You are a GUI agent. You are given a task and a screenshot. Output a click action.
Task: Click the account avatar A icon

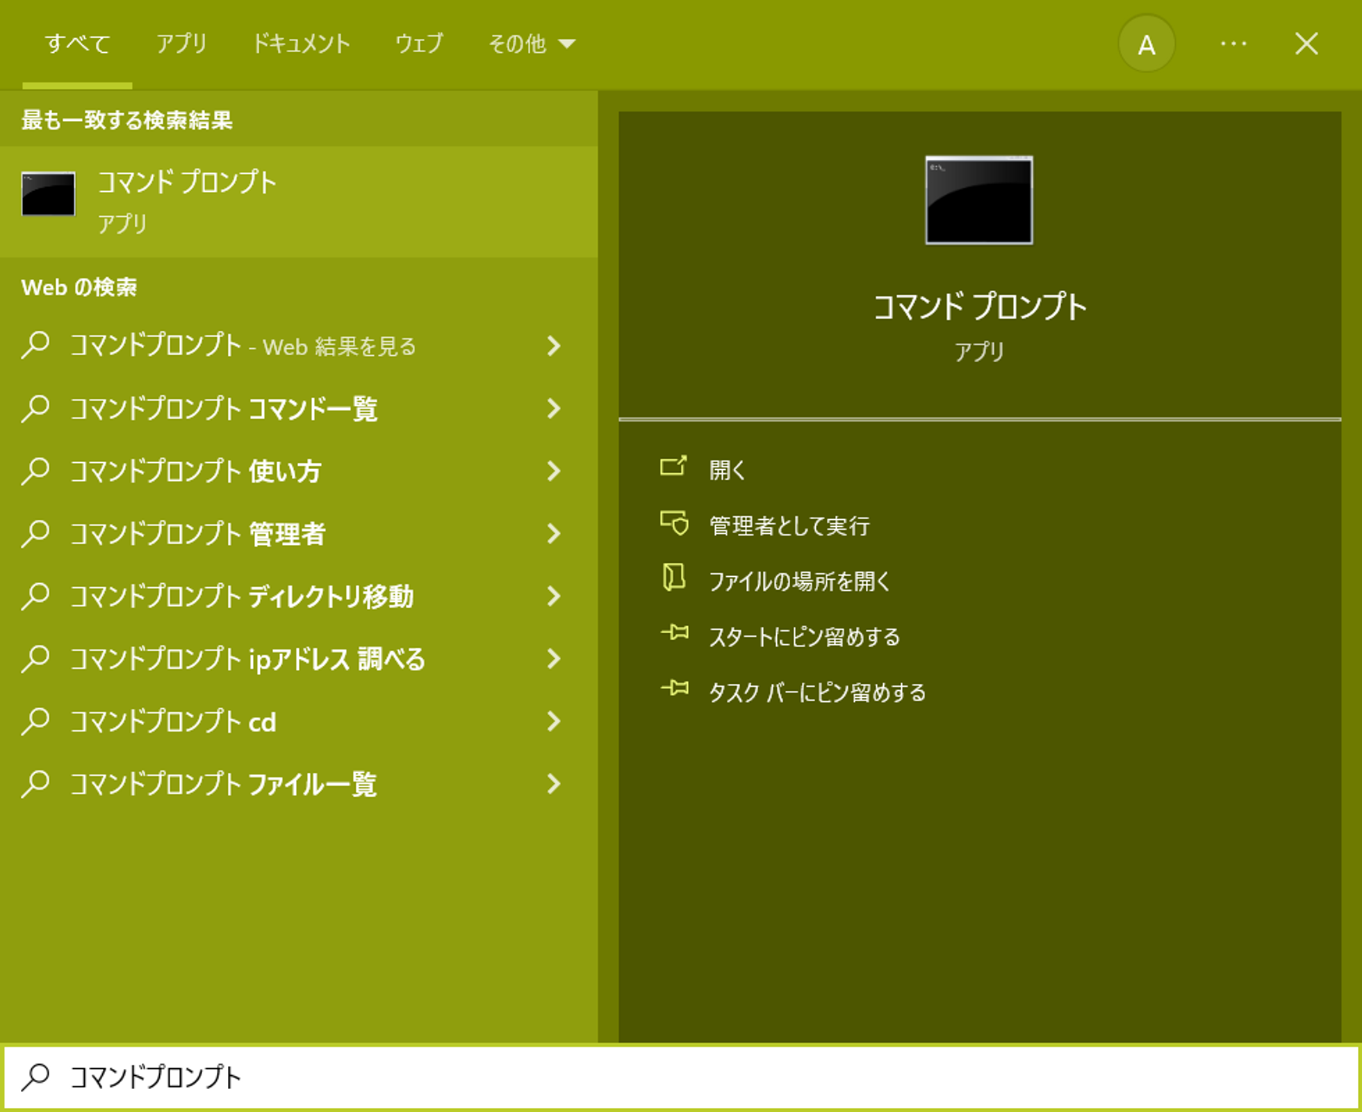(x=1147, y=44)
